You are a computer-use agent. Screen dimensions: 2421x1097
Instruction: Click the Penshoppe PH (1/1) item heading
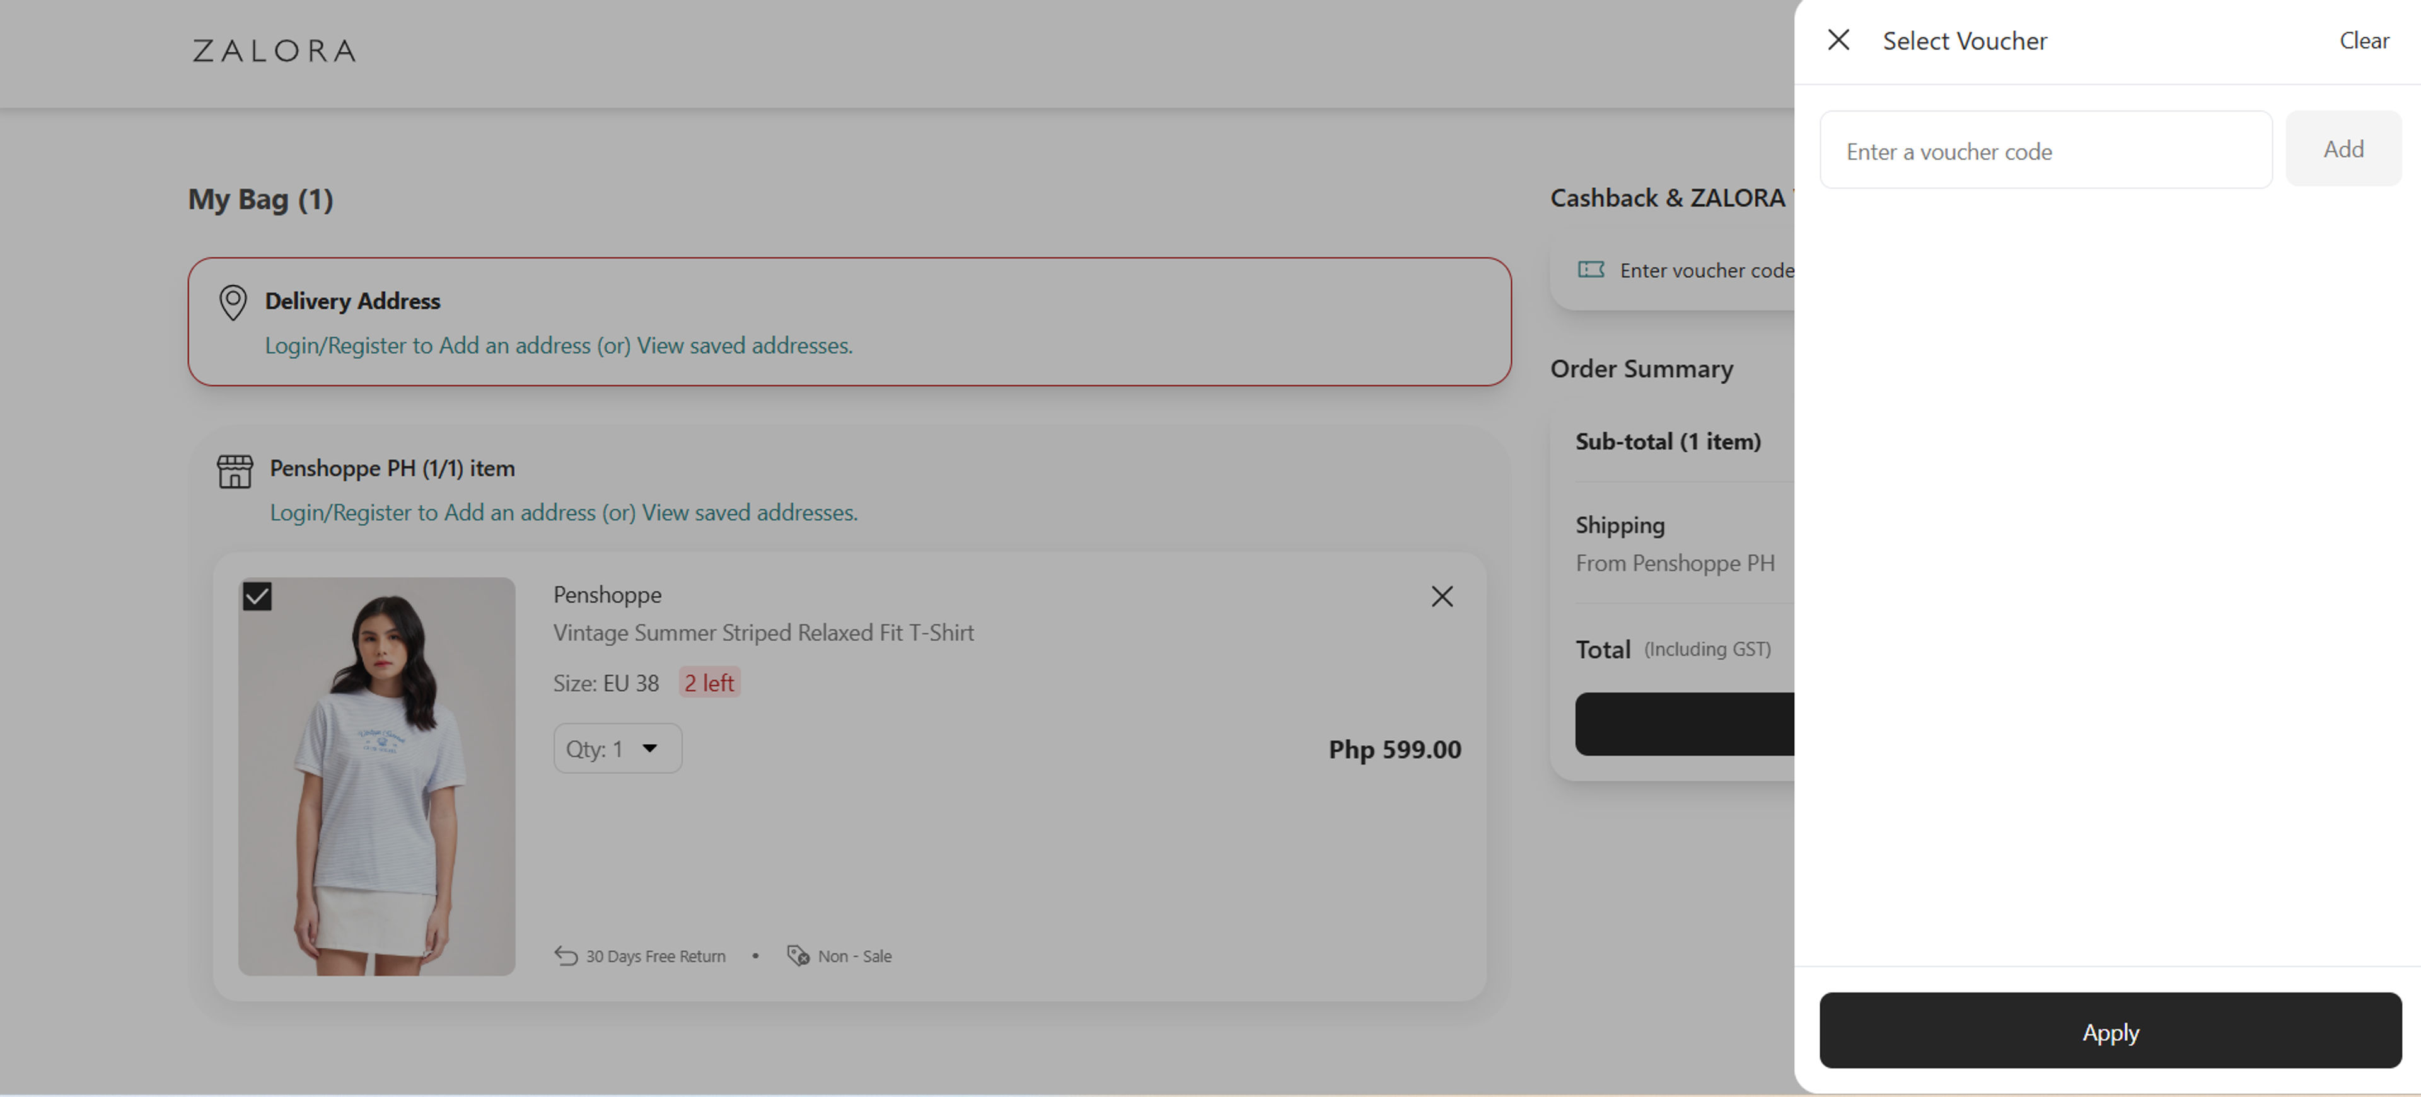pos(392,469)
